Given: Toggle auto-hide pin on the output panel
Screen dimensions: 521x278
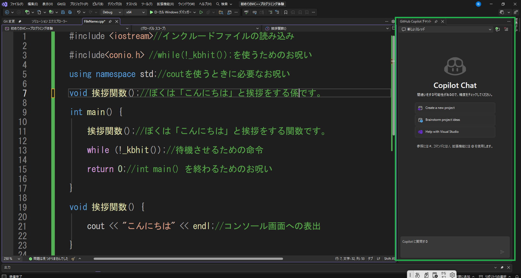Looking at the screenshot, I should pos(502,267).
